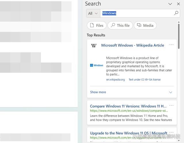The image size is (184, 143).
Task: Open more options for Wikipedia result
Action: [171, 45]
